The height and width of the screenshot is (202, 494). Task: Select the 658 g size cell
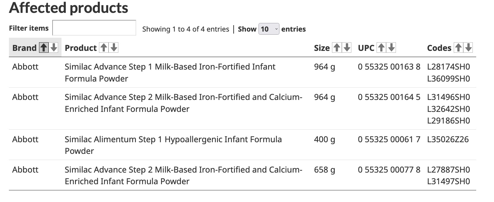click(324, 170)
